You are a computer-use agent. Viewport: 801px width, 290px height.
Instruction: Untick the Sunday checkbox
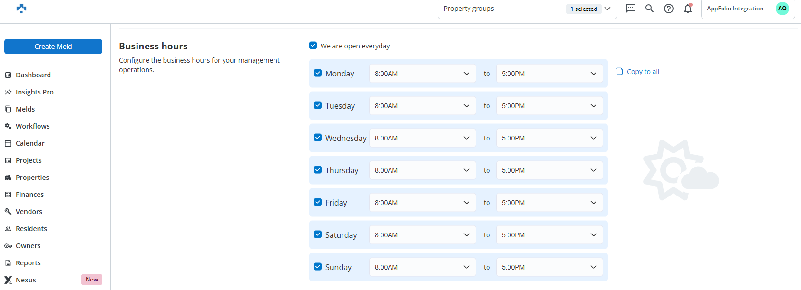pos(318,267)
